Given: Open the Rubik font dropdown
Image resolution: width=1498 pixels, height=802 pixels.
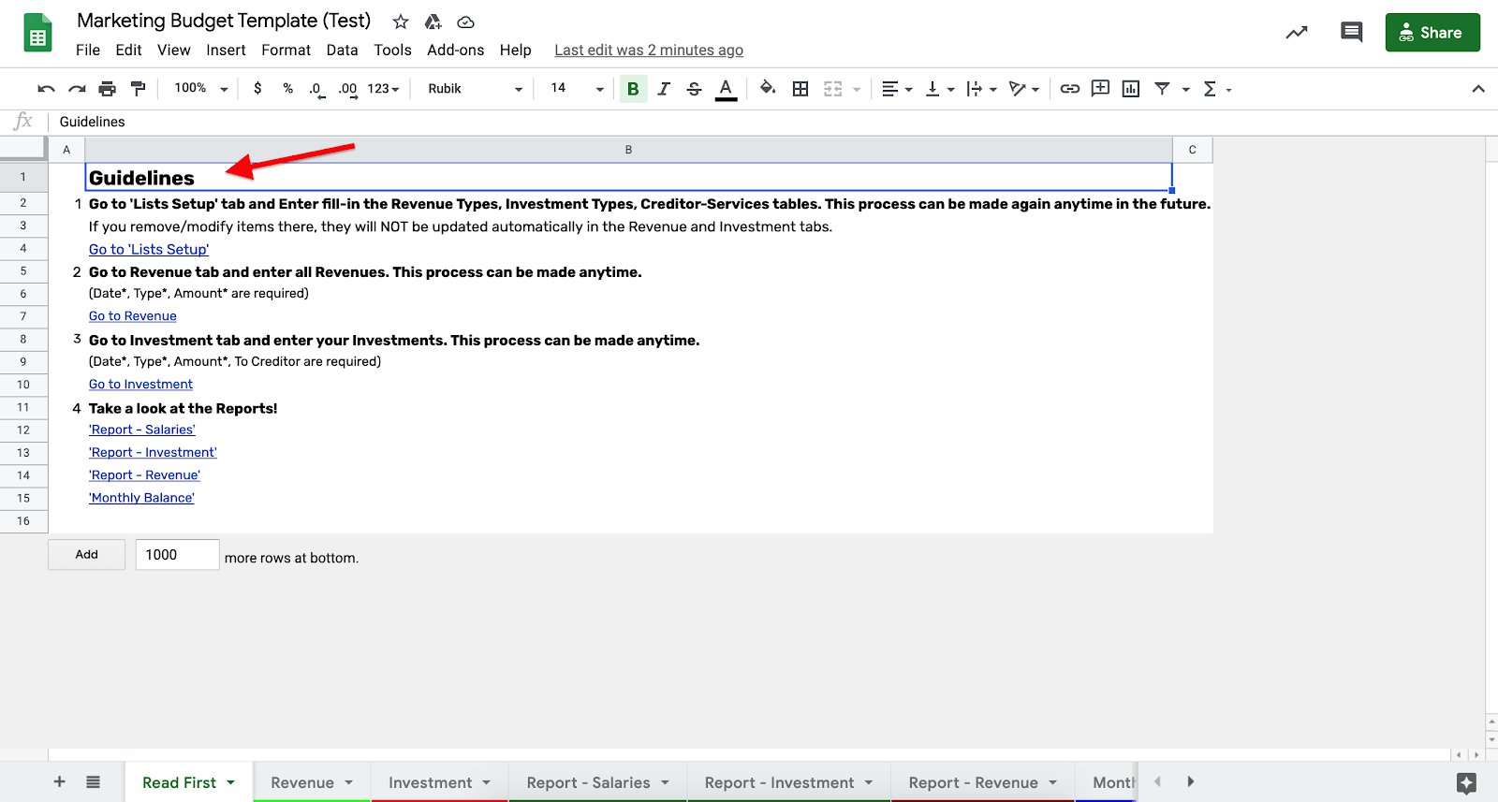Looking at the screenshot, I should 475,89.
